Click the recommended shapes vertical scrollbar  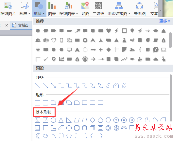click(x=170, y=40)
